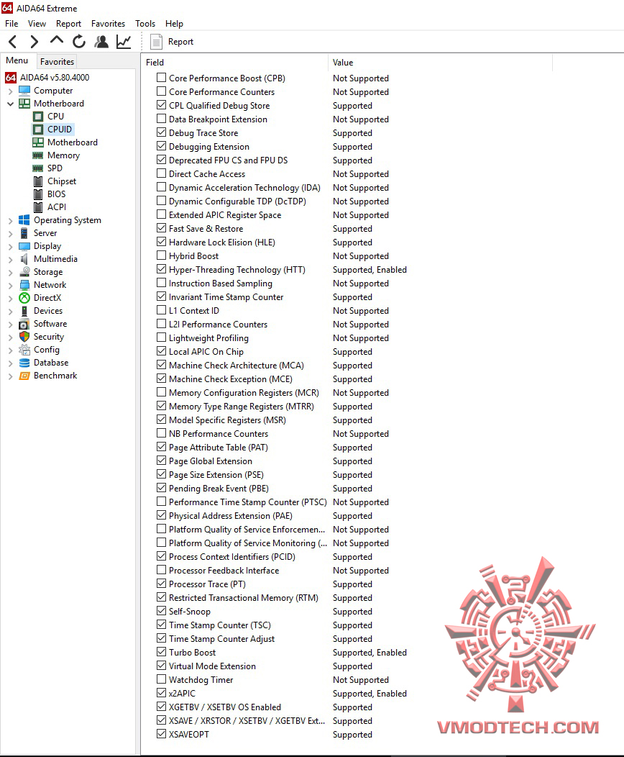Click the Security shield icon

pos(24,337)
